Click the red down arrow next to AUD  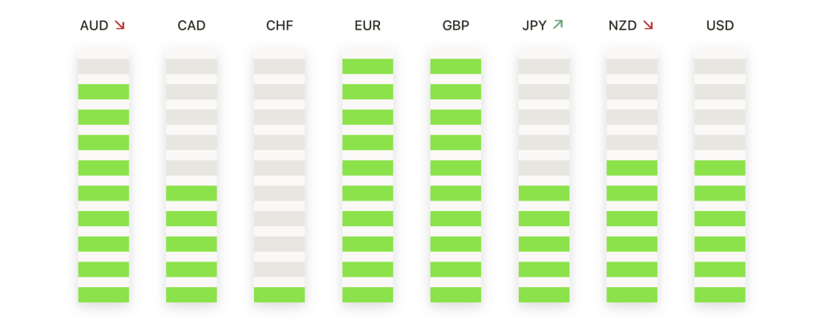click(120, 25)
